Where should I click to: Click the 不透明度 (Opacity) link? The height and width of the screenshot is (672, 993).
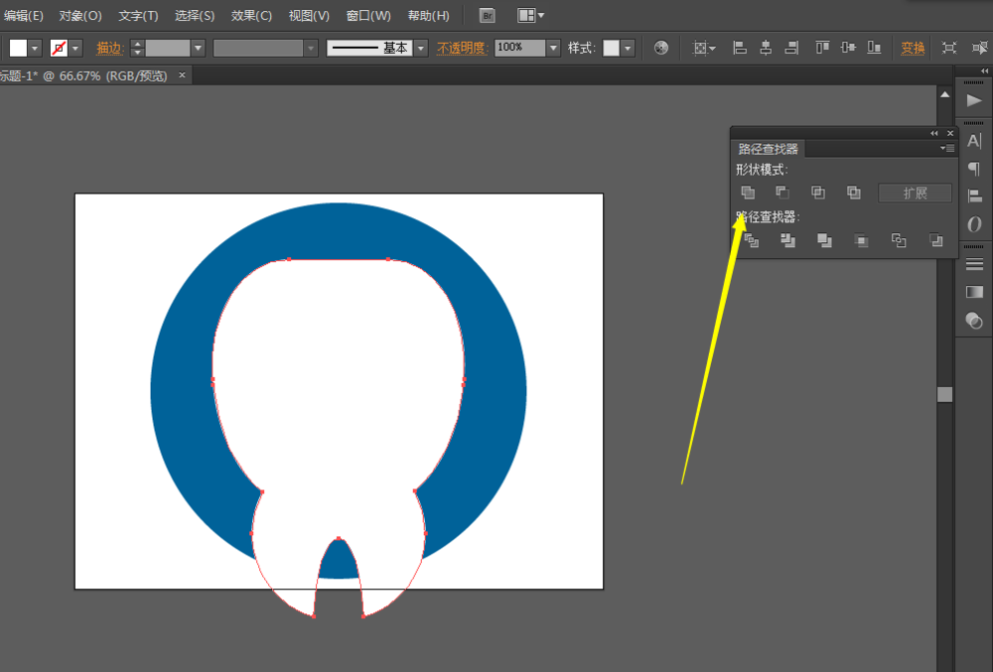click(x=461, y=48)
